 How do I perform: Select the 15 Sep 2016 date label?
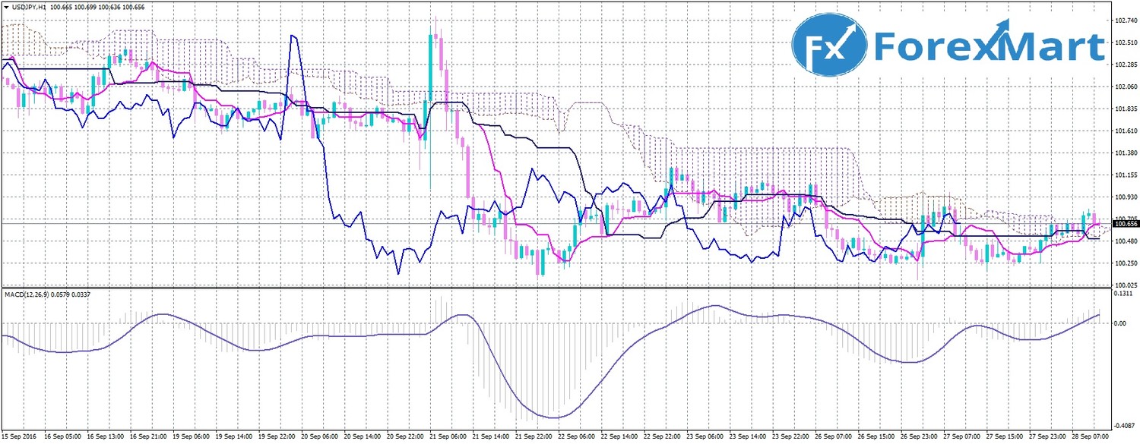[18, 437]
